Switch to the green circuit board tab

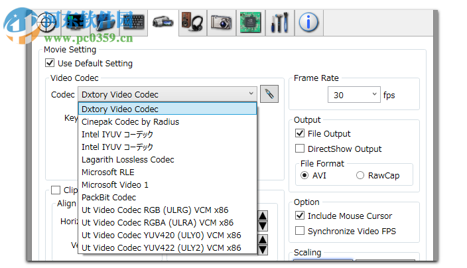[250, 22]
